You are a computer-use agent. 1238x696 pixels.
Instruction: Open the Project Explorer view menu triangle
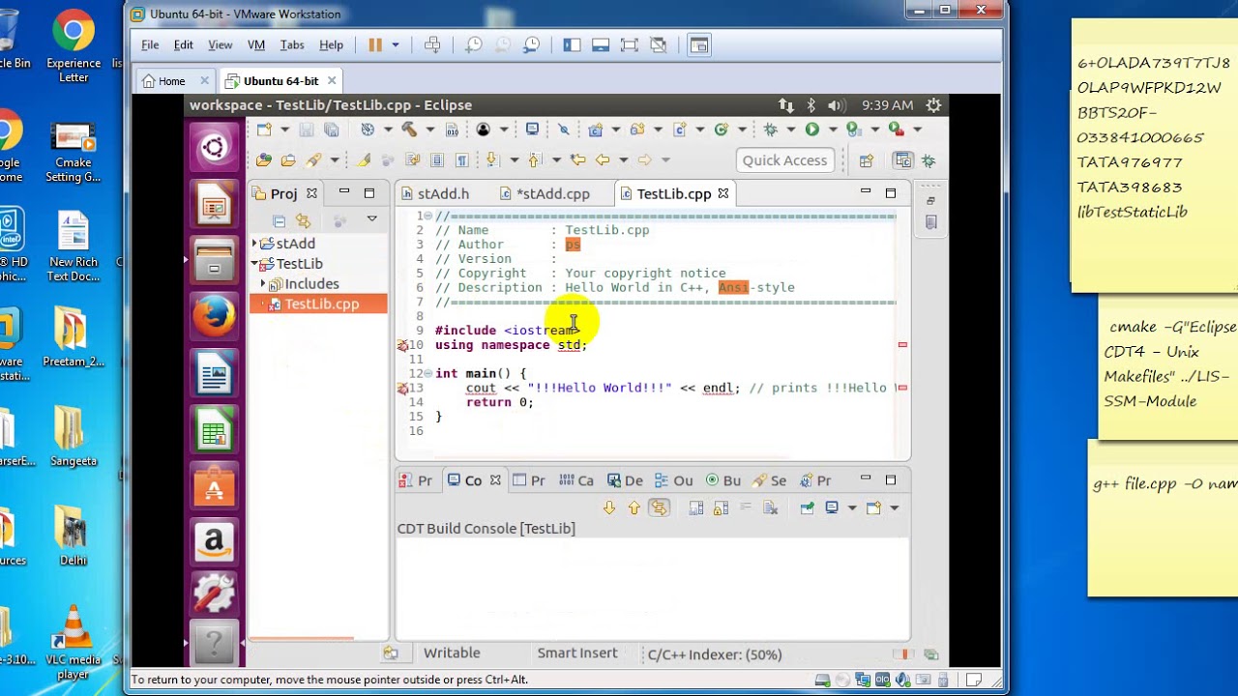click(x=371, y=220)
